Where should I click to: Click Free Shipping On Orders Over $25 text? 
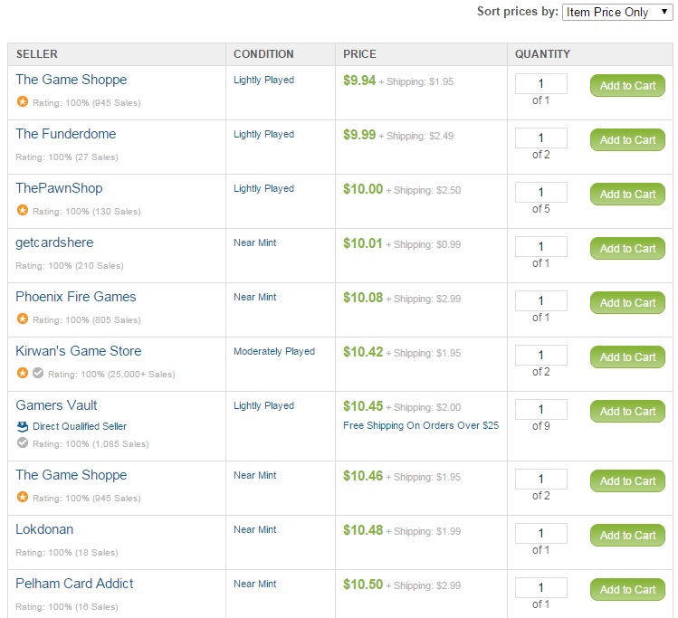coord(421,425)
